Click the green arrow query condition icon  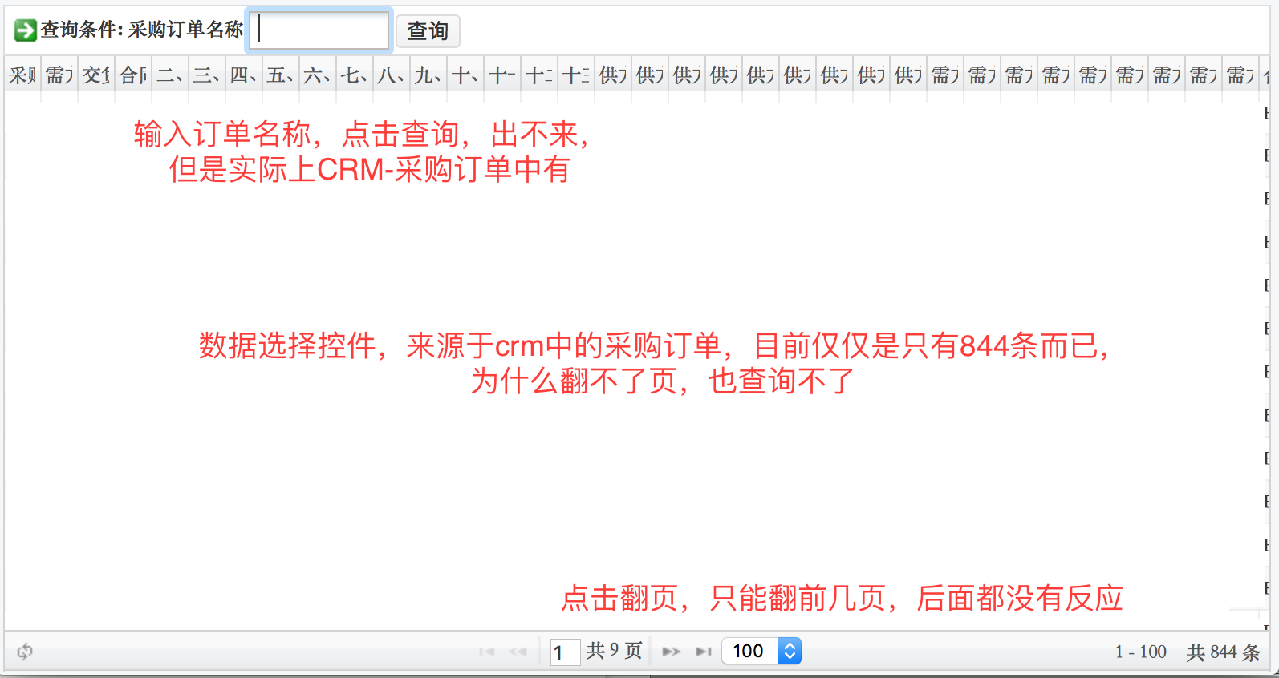[25, 30]
